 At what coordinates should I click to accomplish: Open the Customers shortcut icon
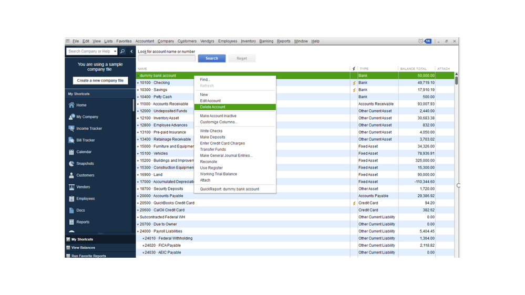71,175
